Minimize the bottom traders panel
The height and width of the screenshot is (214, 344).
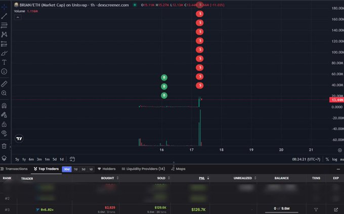(x=338, y=169)
